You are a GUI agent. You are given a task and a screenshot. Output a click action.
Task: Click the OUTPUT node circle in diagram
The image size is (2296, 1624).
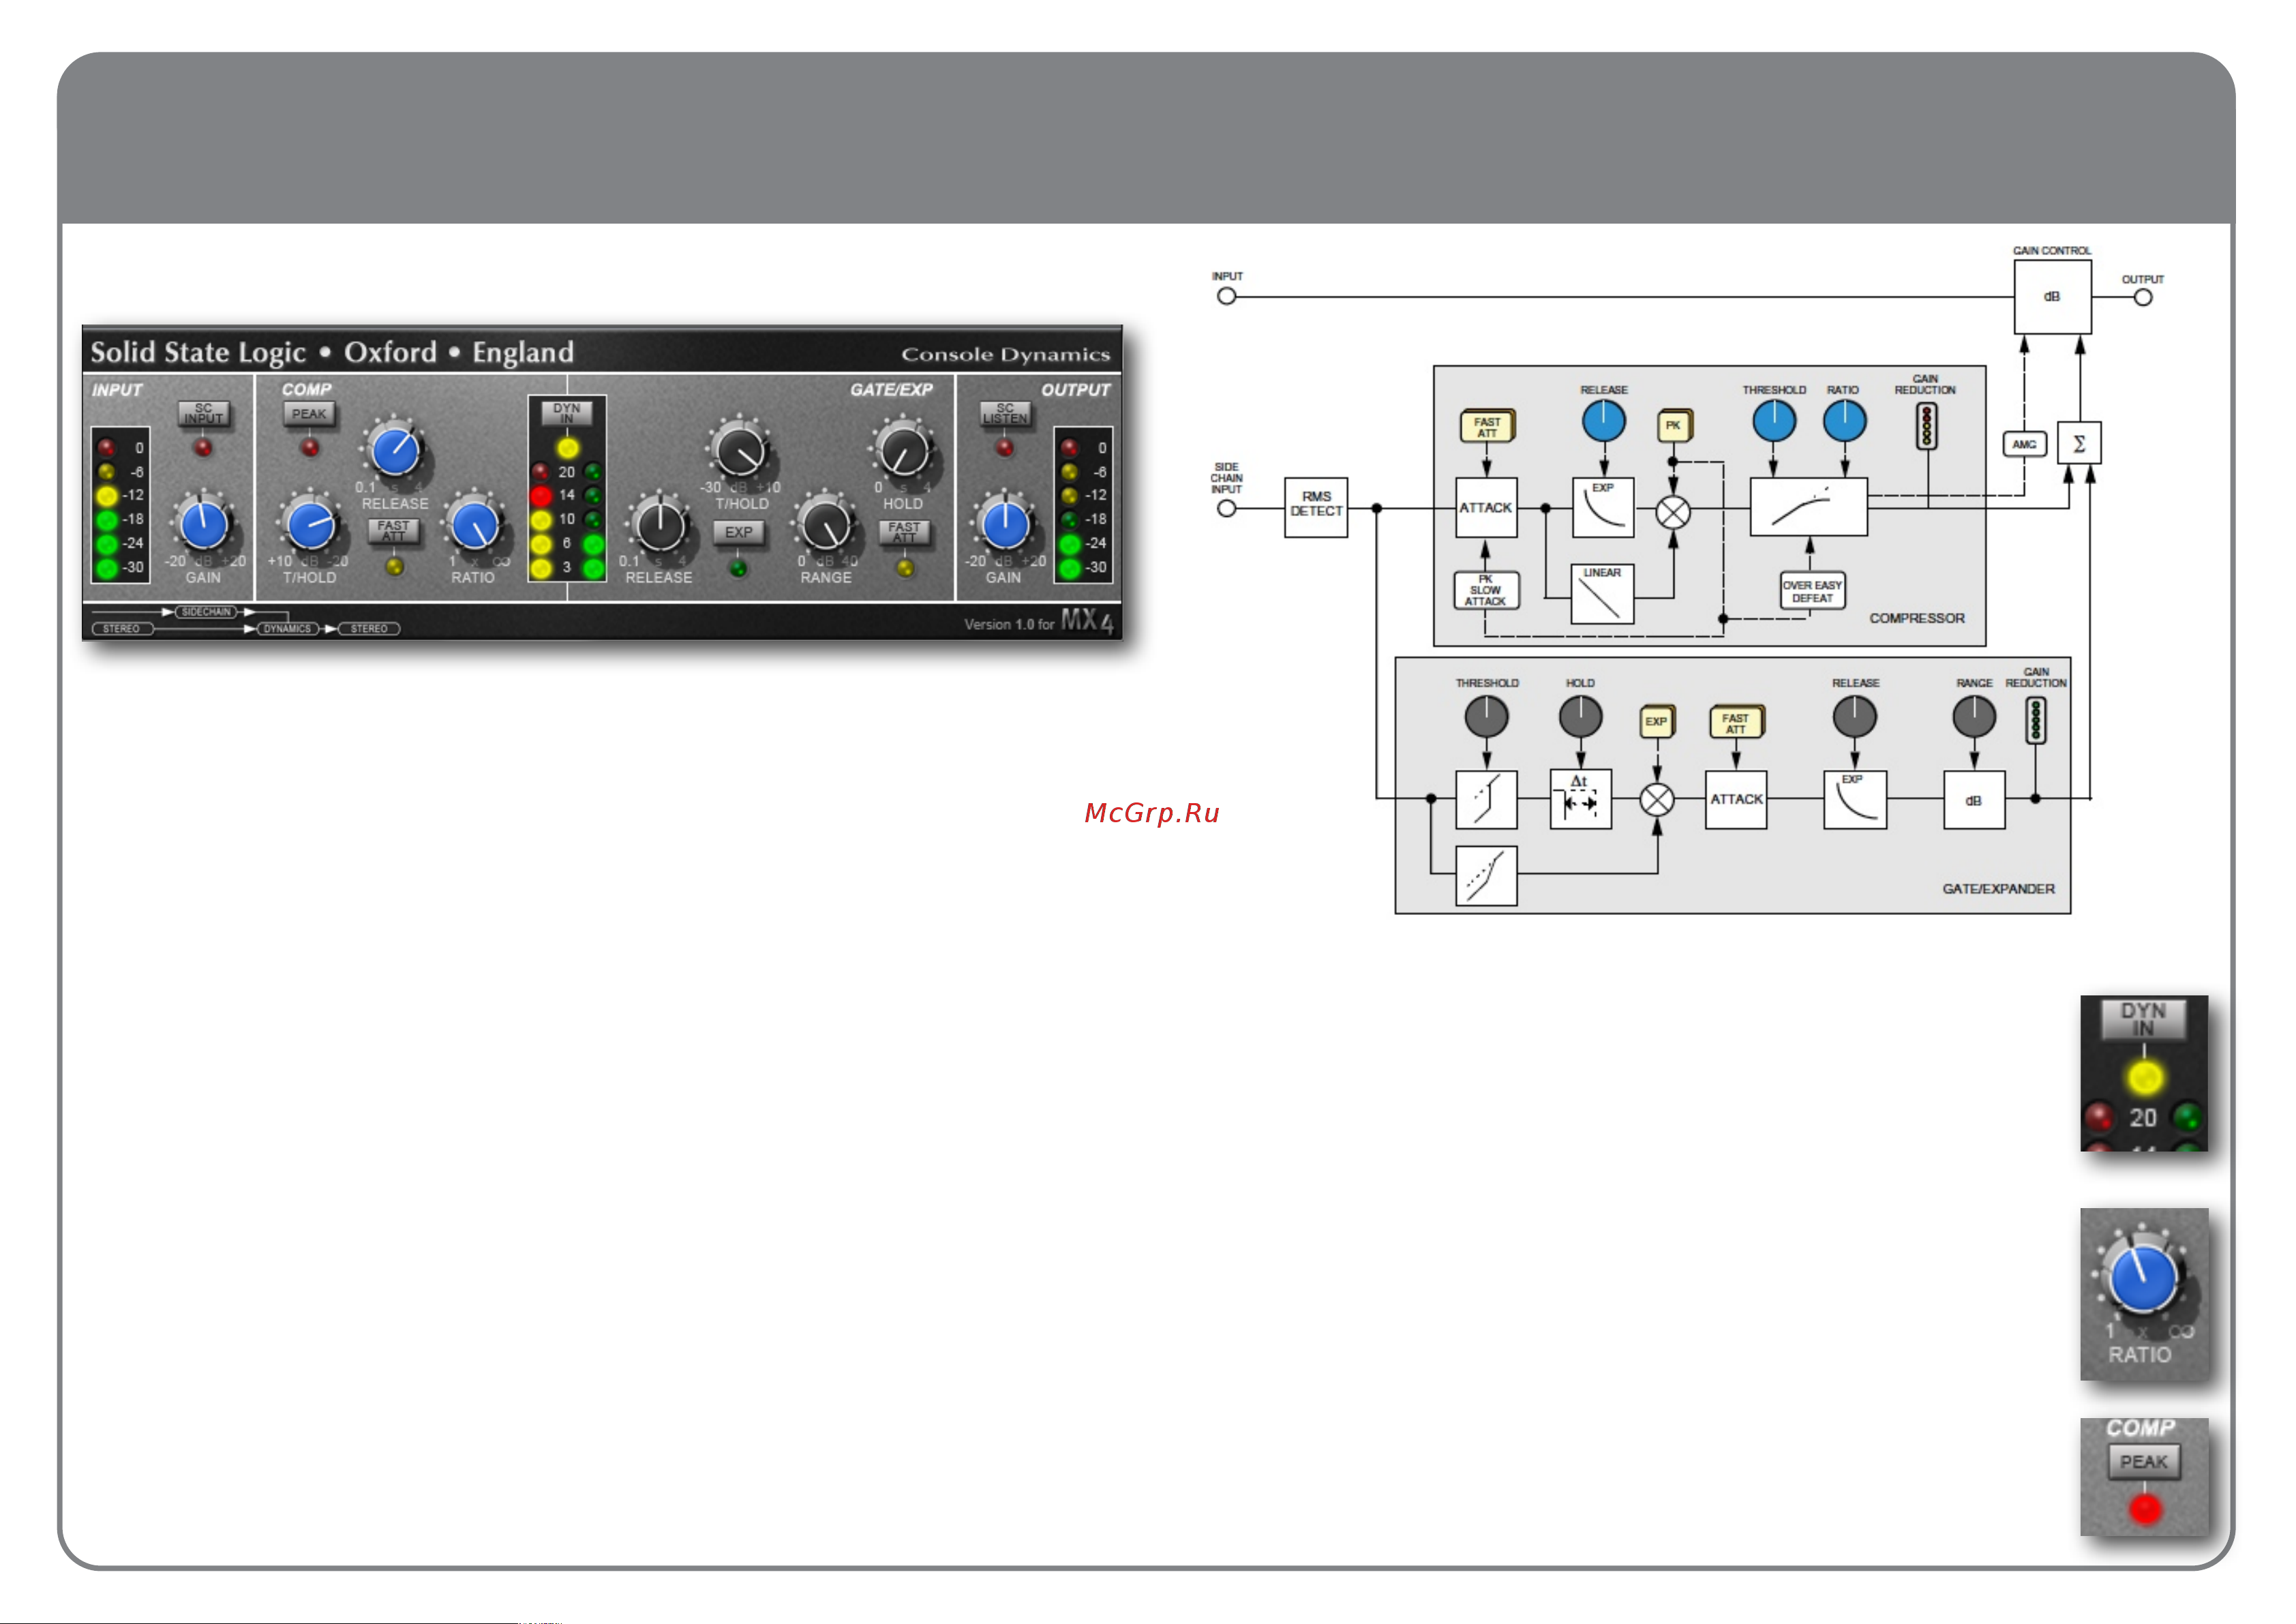(x=2143, y=297)
